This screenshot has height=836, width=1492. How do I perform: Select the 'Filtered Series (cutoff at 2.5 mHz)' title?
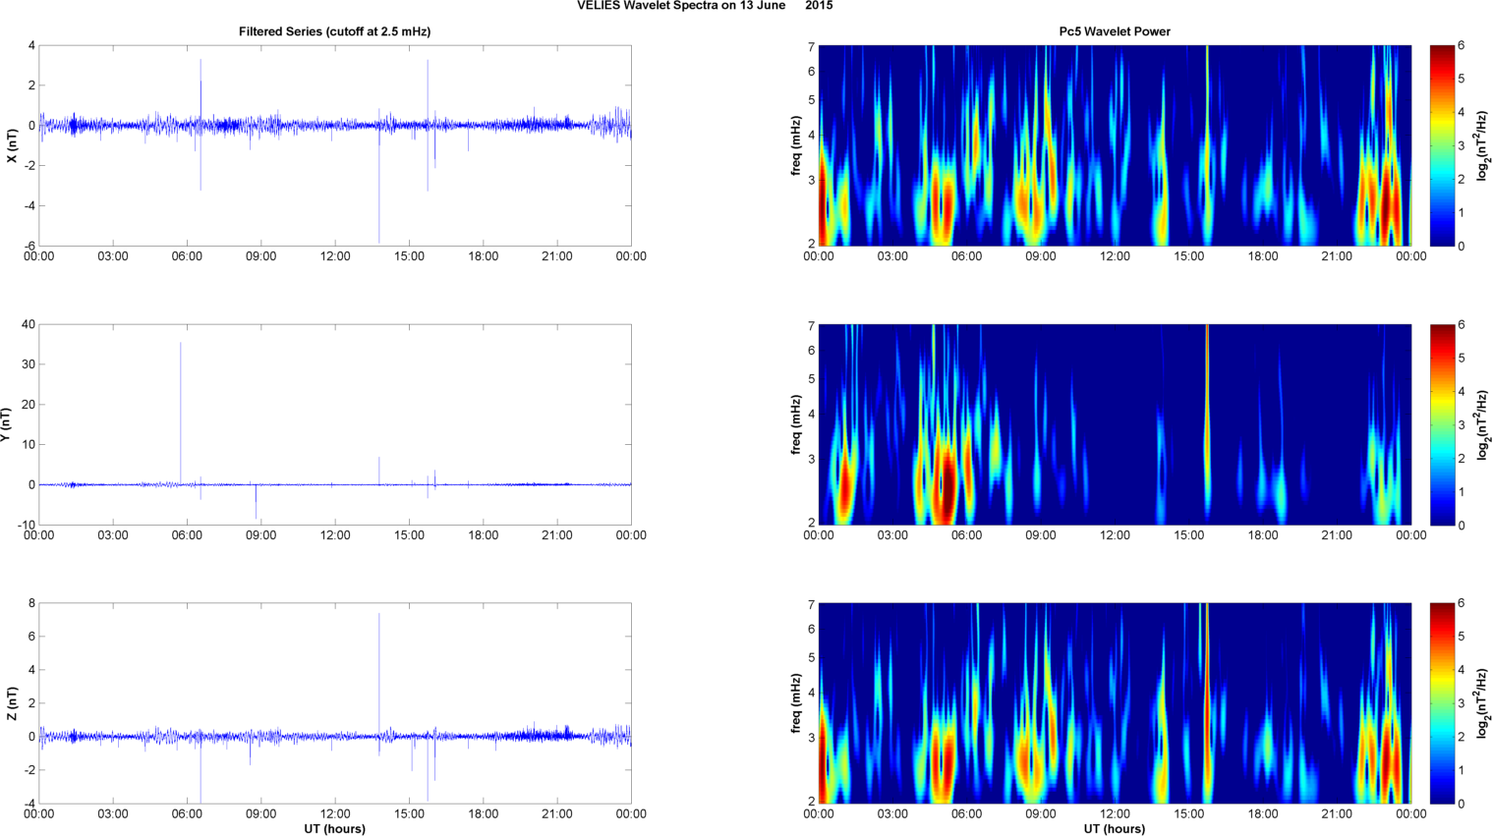click(334, 31)
